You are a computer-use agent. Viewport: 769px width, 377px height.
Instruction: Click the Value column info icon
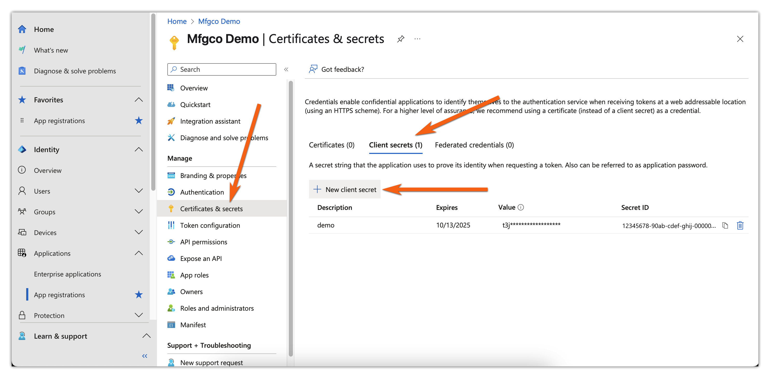pos(521,208)
